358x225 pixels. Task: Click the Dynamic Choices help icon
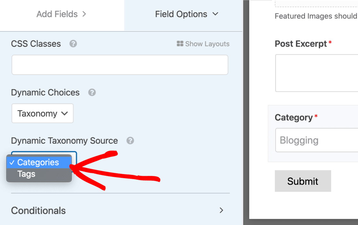coord(92,92)
